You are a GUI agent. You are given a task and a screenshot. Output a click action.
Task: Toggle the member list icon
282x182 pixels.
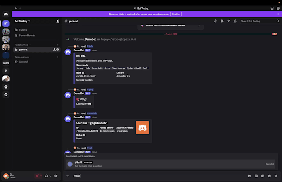[235, 21]
